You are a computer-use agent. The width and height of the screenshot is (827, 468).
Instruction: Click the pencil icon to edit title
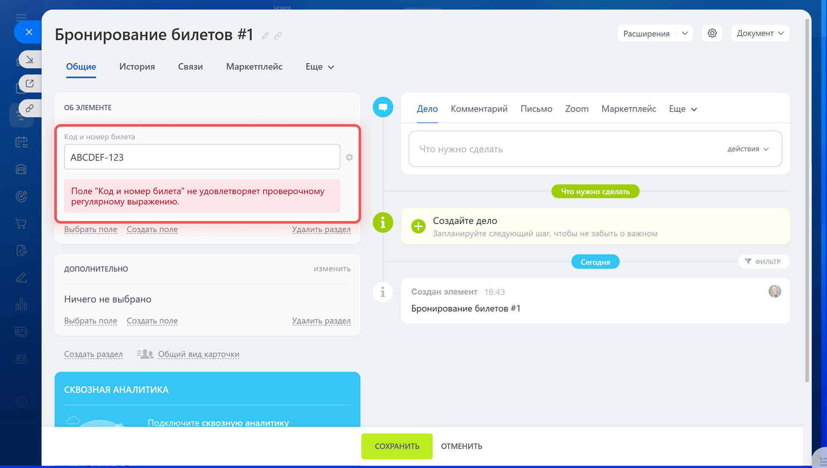[x=265, y=36]
